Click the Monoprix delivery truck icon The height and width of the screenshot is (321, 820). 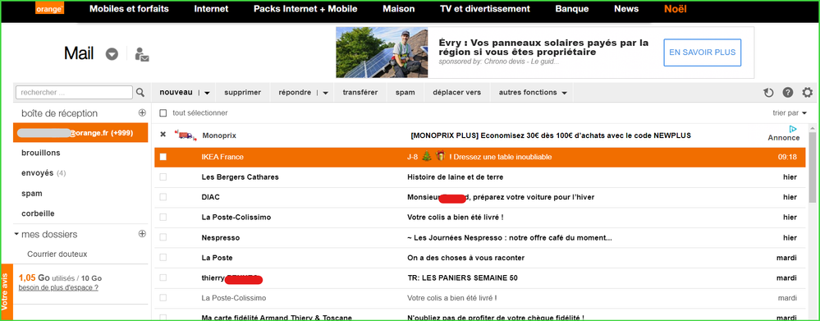click(186, 135)
